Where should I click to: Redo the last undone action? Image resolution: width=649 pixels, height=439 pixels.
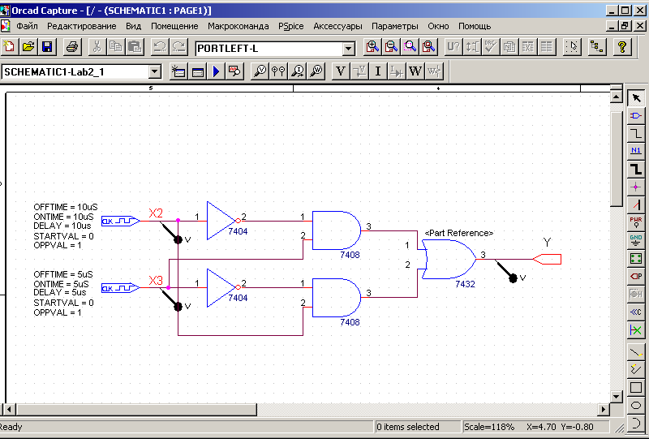(x=178, y=47)
